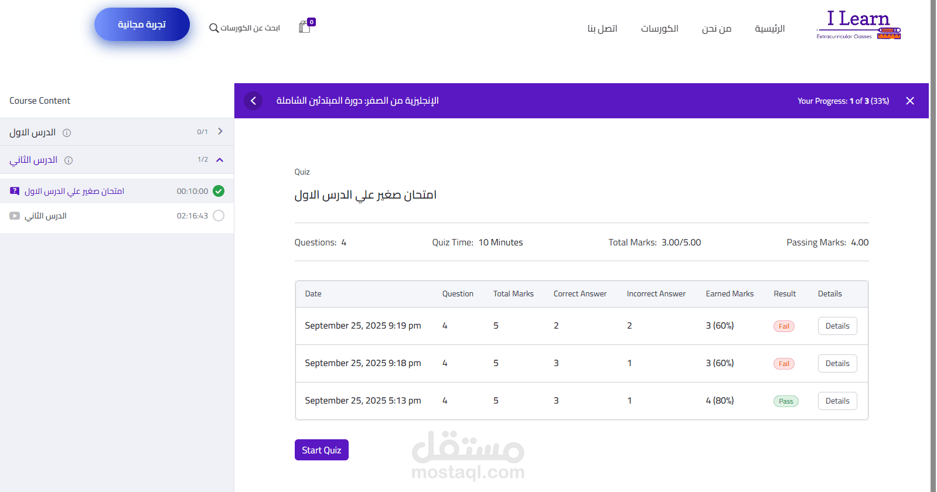Click the Quiz Time: 10 Minutes text
This screenshot has height=492, width=937.
click(478, 242)
